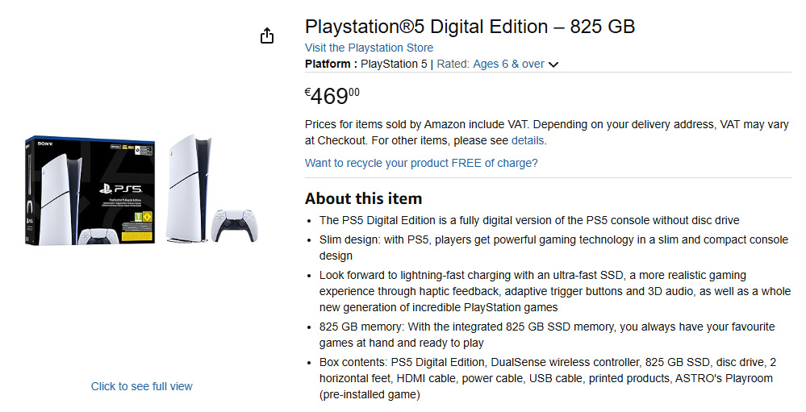Click the Platform PlayStation 5 label
Viewport: 806px width, 412px height.
coord(365,64)
